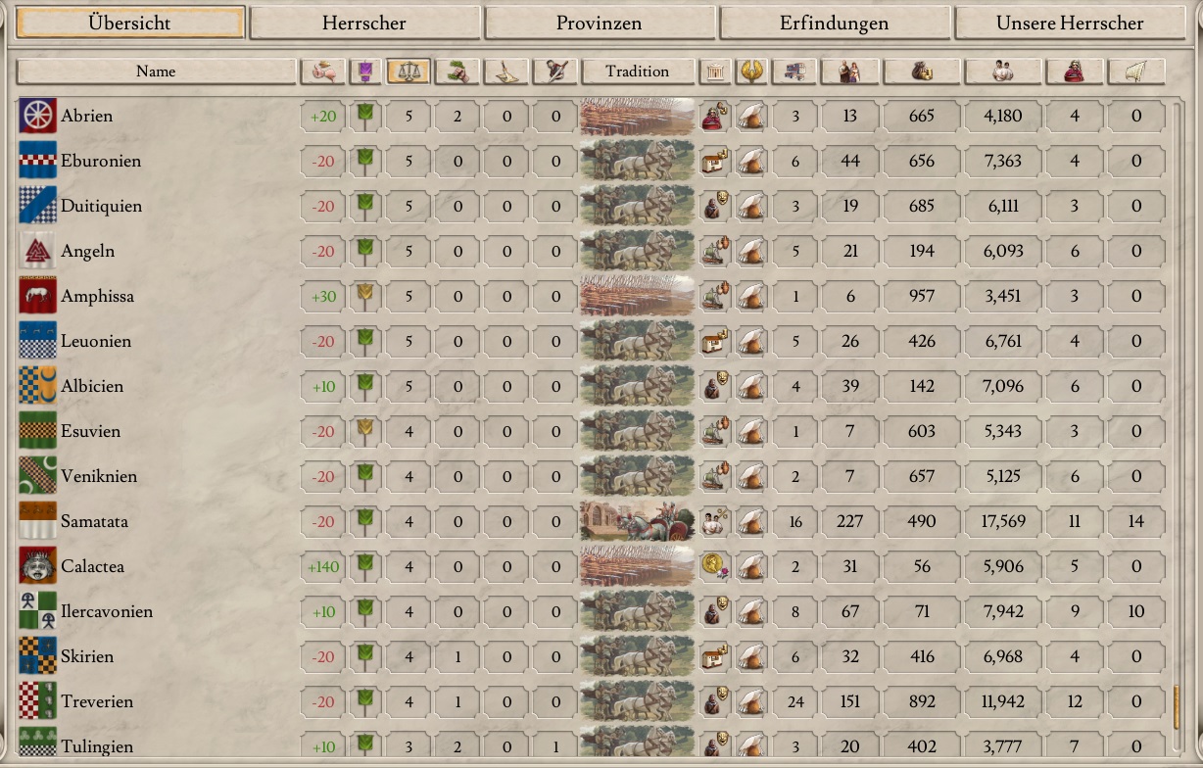Click the Calactea flag emblem
Image resolution: width=1203 pixels, height=768 pixels.
tap(37, 566)
